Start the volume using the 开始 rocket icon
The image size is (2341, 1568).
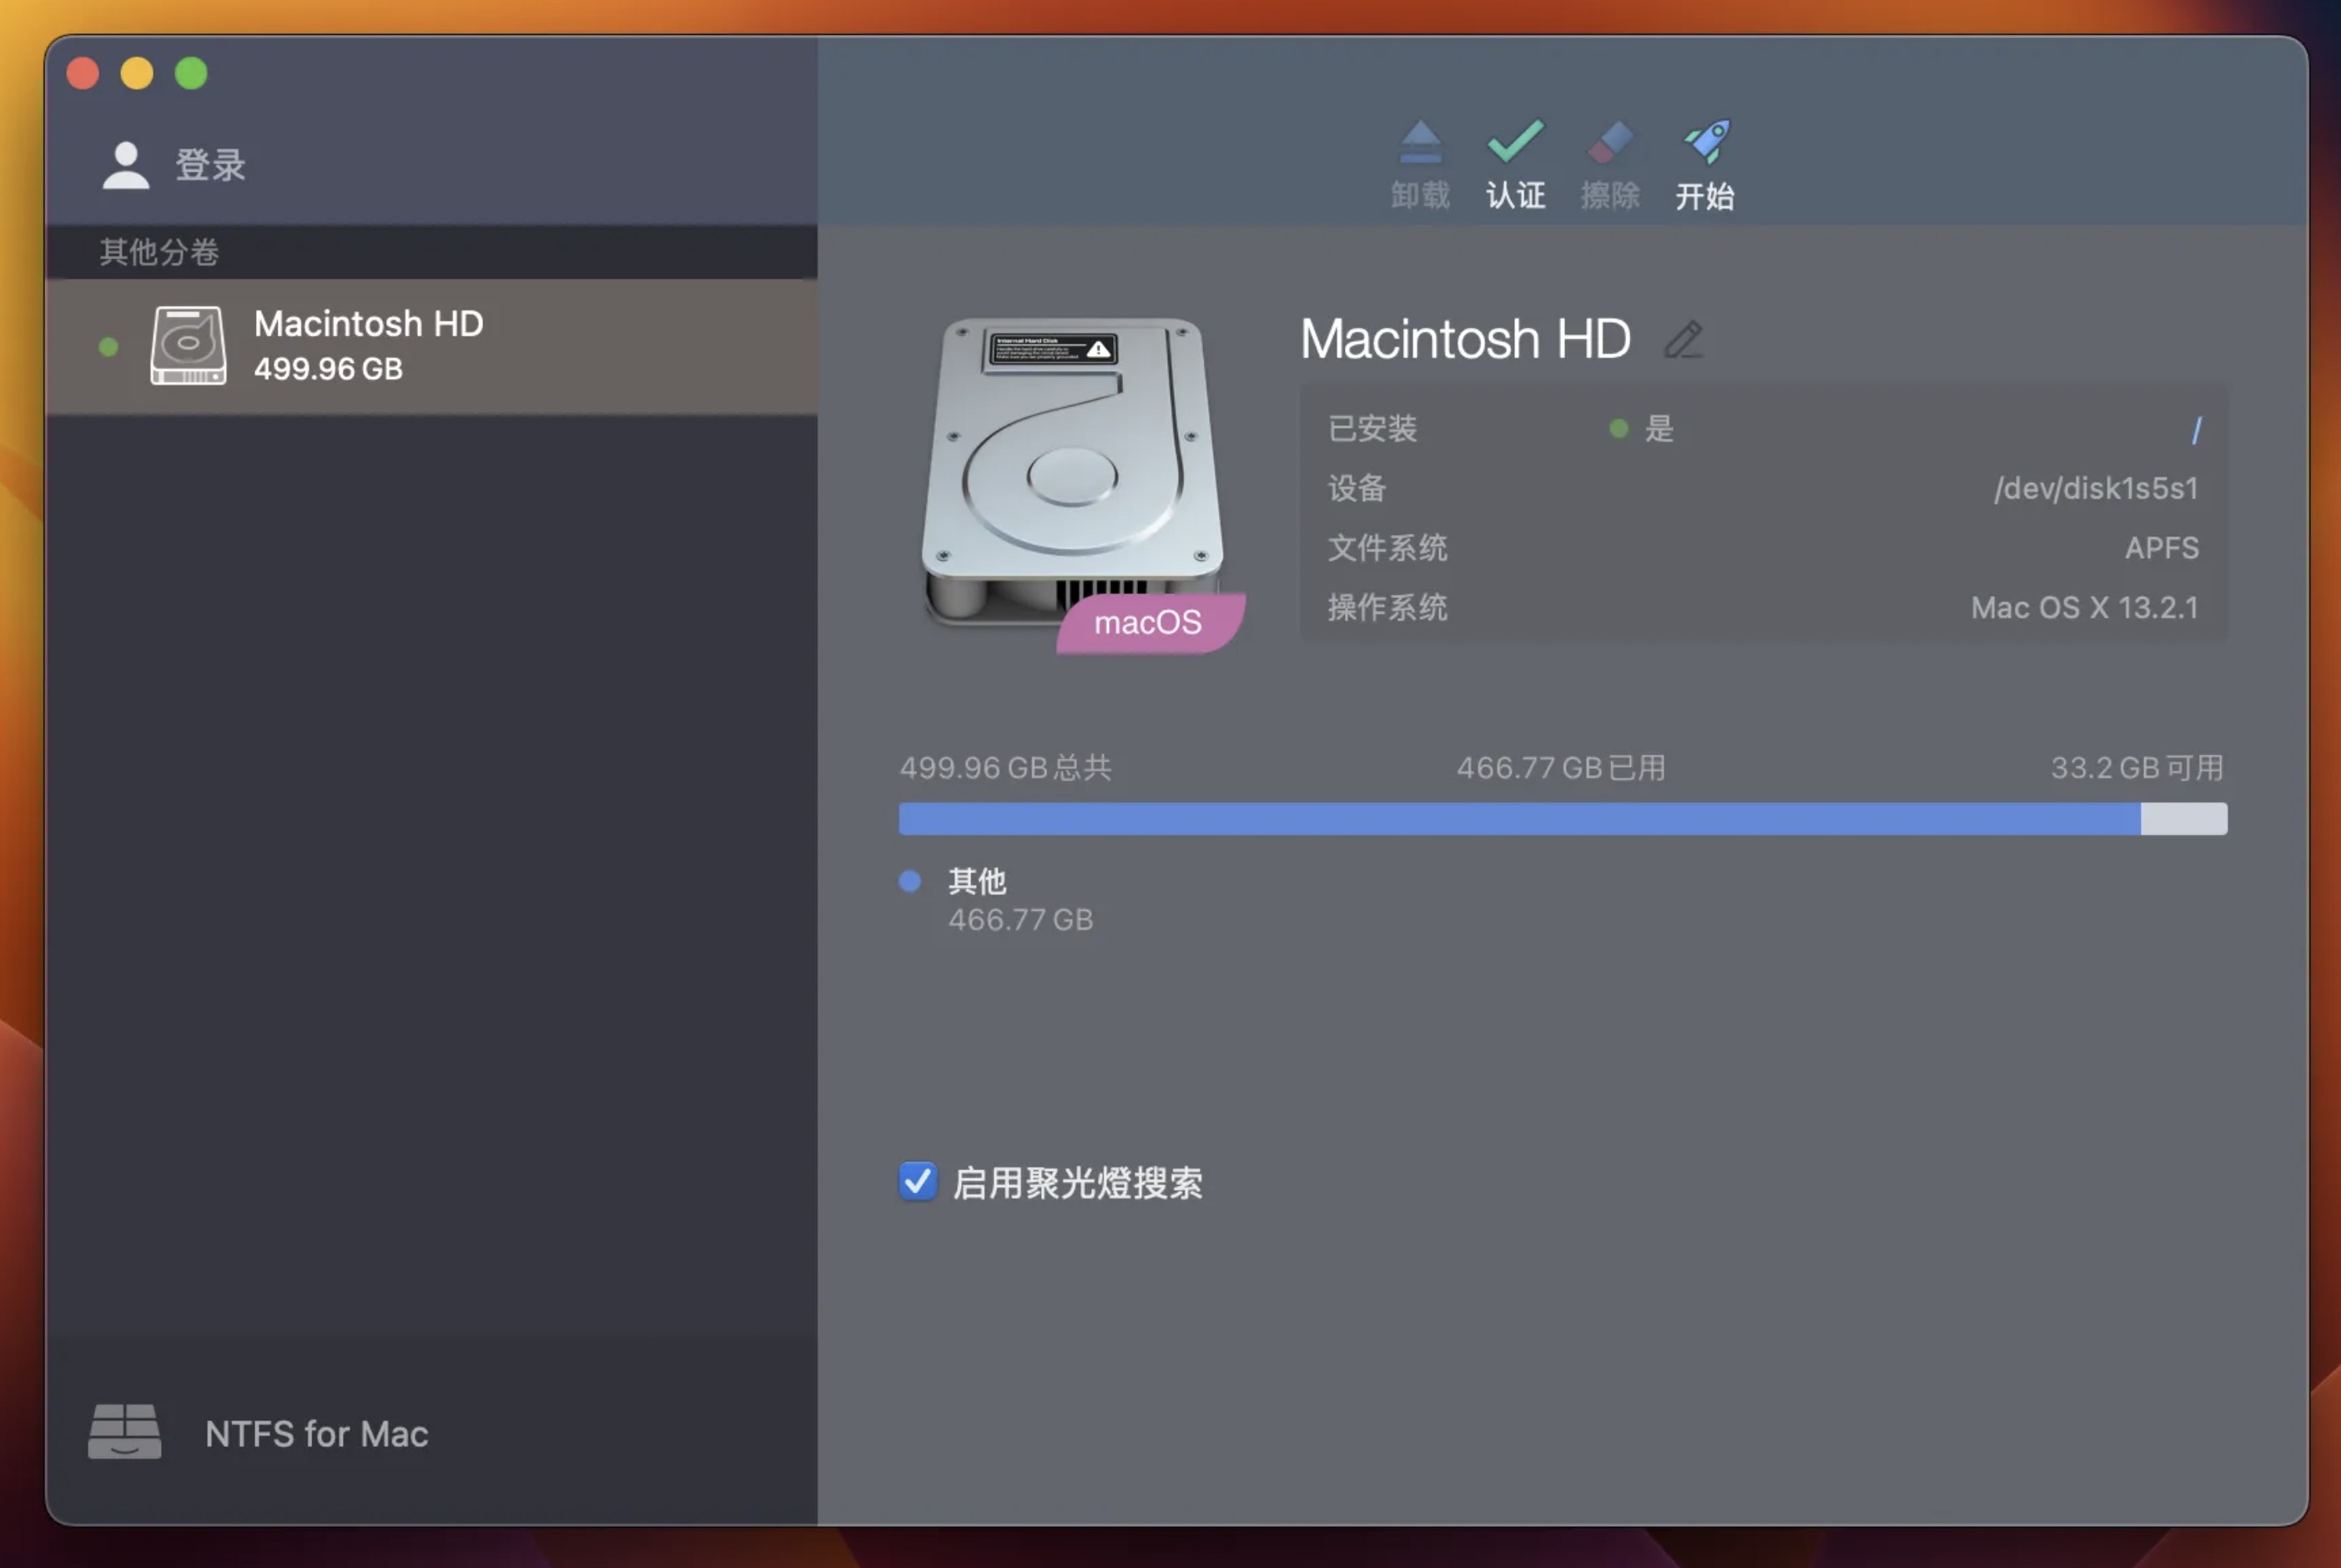click(1705, 160)
